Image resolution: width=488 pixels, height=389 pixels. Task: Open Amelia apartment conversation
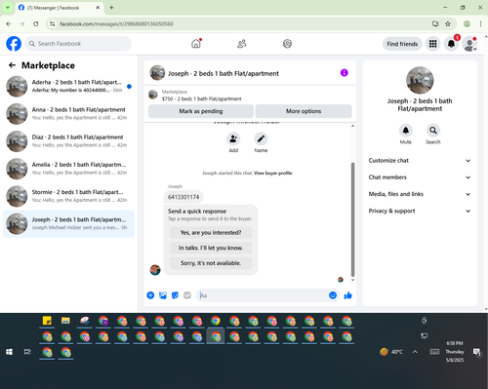click(x=68, y=169)
